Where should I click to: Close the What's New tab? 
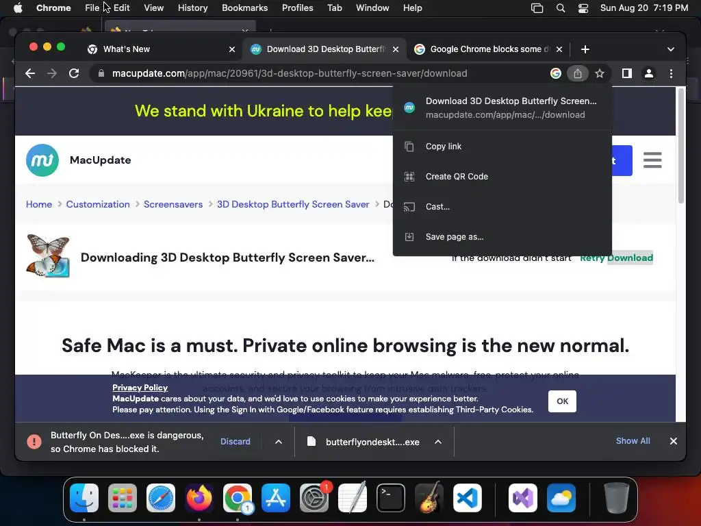pos(232,49)
